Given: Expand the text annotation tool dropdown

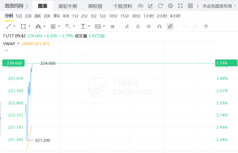Looking at the screenshot, I should click(x=104, y=26).
